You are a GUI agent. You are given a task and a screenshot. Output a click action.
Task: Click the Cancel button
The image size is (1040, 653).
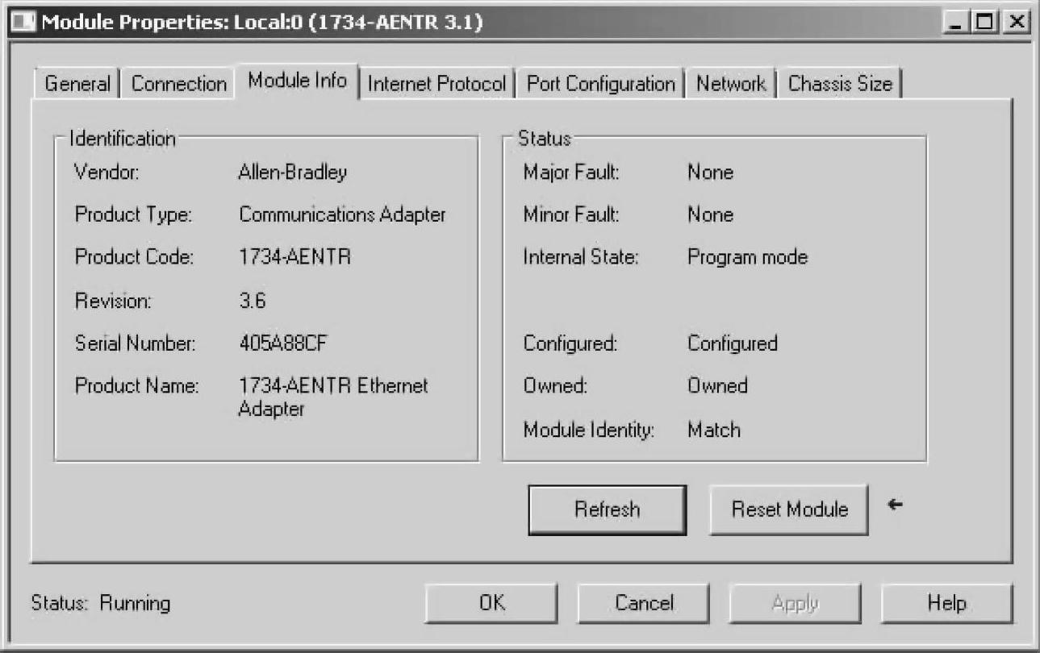tap(644, 603)
